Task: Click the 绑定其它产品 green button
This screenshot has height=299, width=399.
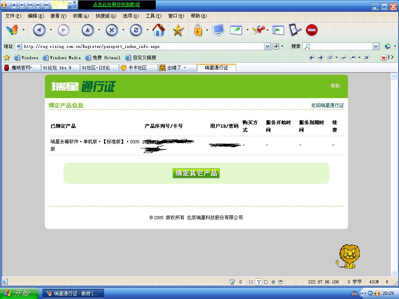Action: (x=196, y=173)
